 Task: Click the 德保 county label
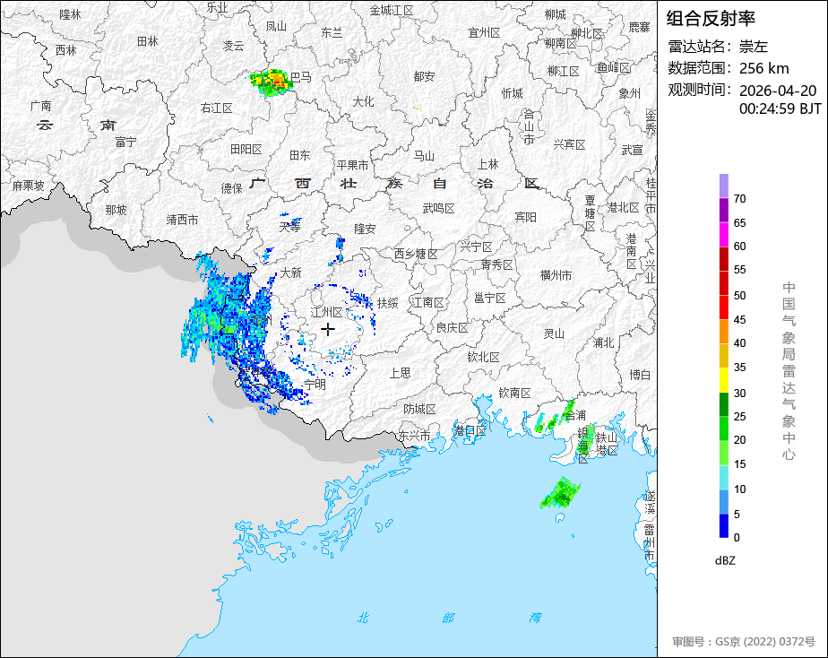click(232, 188)
